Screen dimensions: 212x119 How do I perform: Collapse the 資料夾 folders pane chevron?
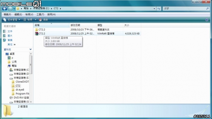point(30,49)
